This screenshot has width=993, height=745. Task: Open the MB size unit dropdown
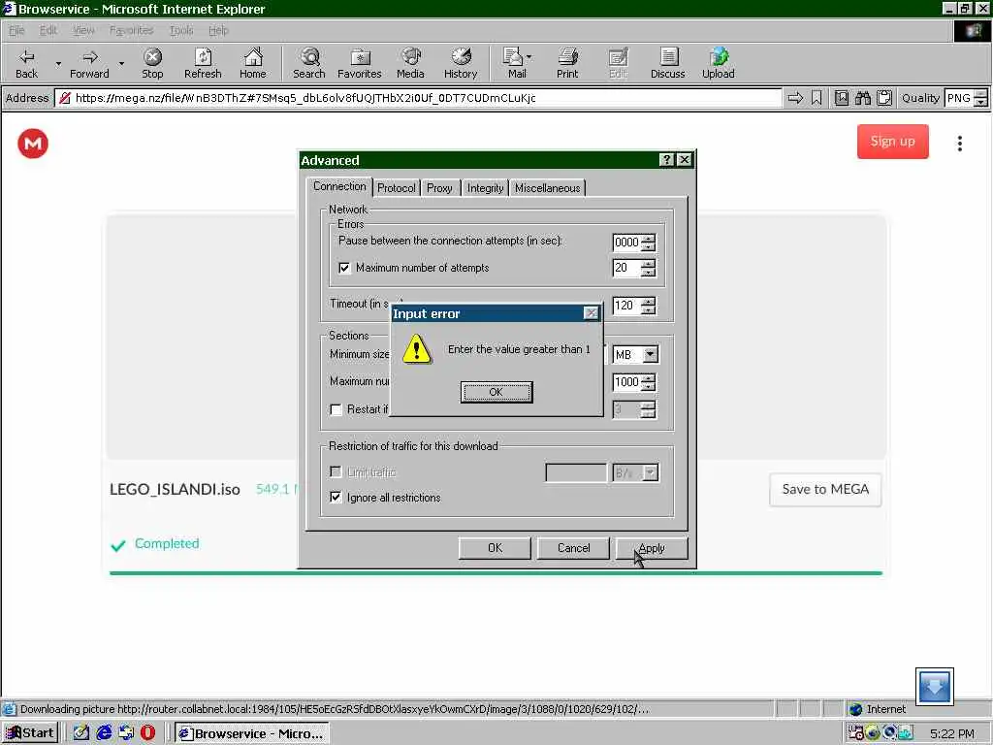[x=651, y=355]
